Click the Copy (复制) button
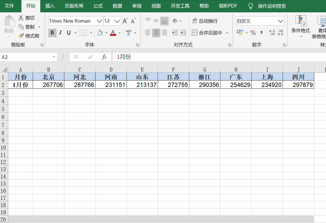The height and width of the screenshot is (223, 326). click(26, 27)
